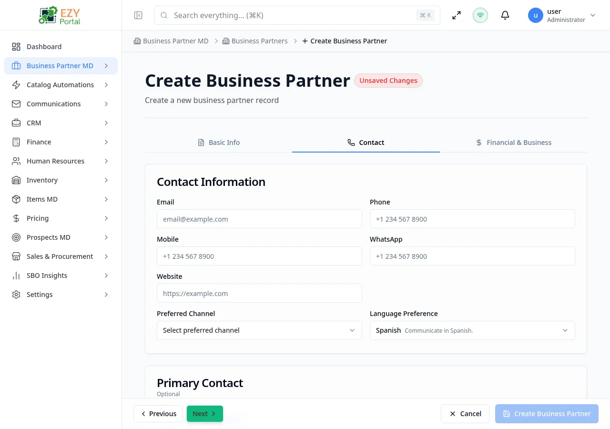Click the EZY Portal logo
The height and width of the screenshot is (429, 610).
tap(59, 15)
